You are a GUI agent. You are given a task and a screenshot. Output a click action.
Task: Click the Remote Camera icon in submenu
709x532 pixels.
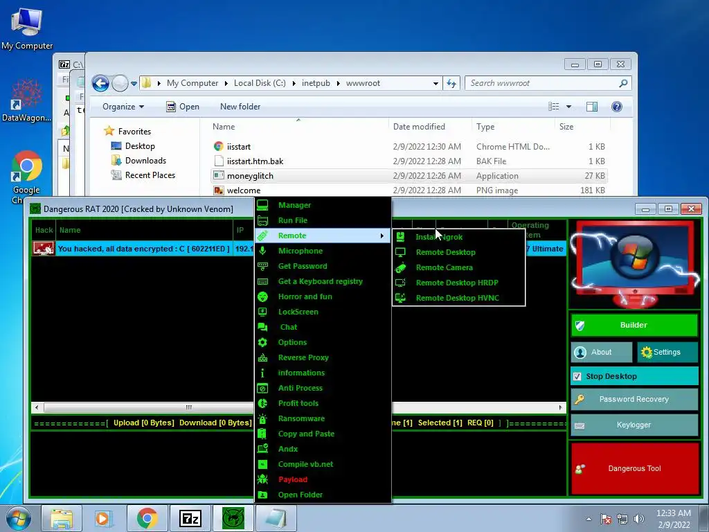point(400,267)
